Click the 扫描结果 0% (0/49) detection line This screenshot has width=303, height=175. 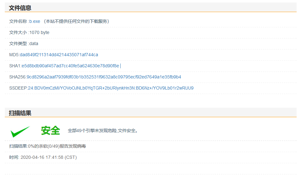click(47, 146)
